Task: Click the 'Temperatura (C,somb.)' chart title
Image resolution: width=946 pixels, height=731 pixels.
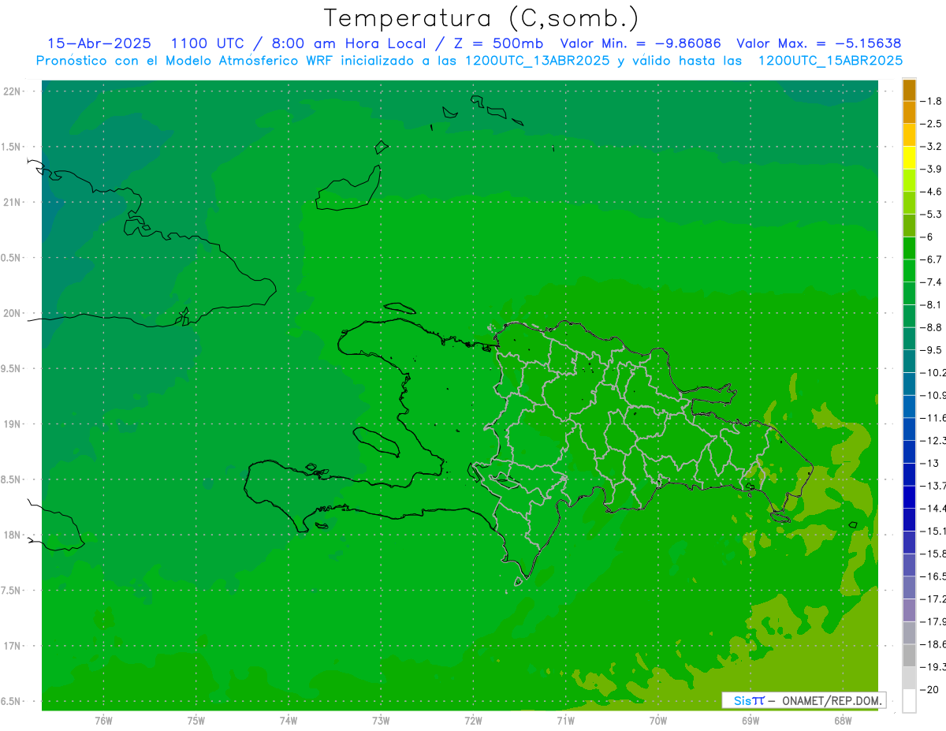Action: point(482,18)
